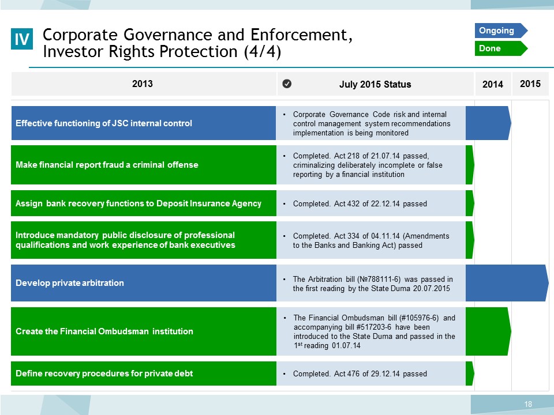Screen dimensions: 554x415
Task: Click the Corporate Governance Code status text
Action: click(371, 123)
